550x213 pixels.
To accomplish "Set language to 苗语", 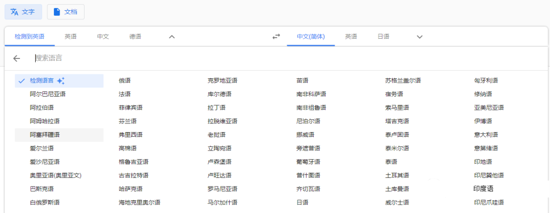I will [x=302, y=81].
